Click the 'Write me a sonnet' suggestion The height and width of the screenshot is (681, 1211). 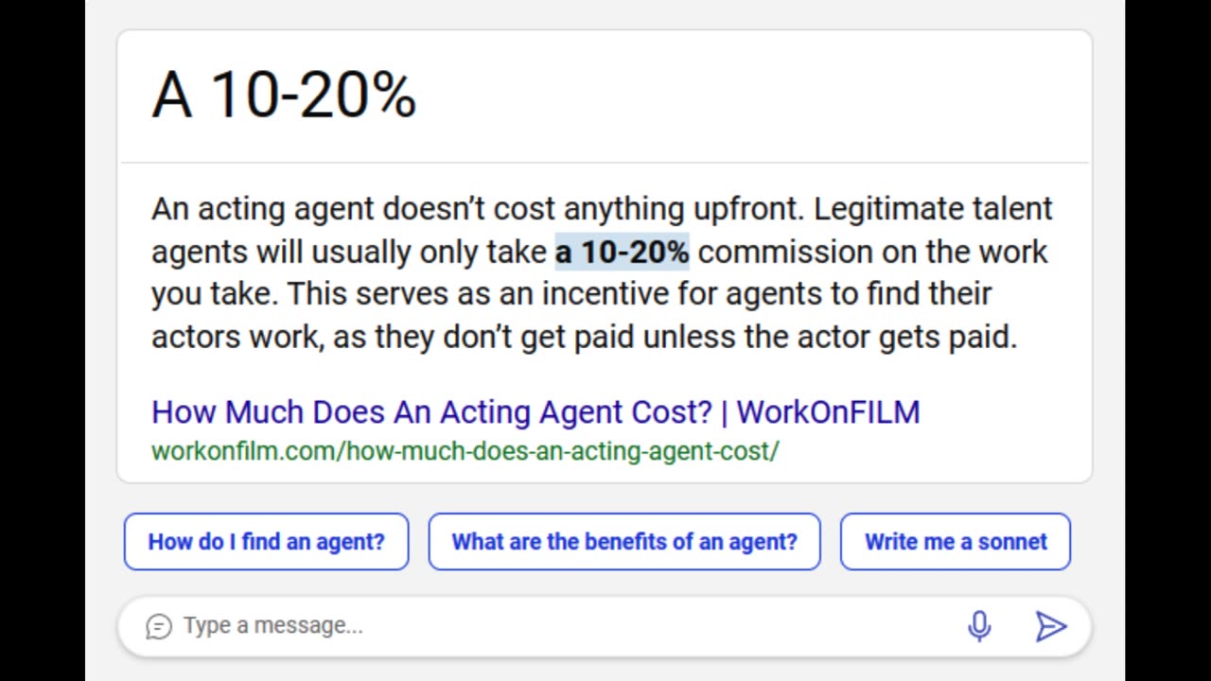(x=956, y=542)
